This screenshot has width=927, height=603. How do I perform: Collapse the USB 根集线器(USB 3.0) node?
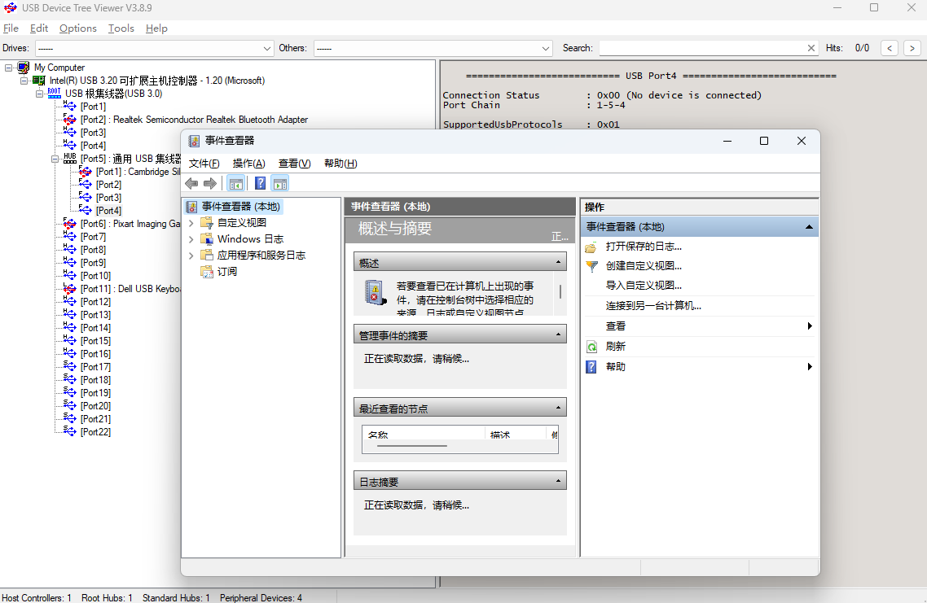coord(39,93)
